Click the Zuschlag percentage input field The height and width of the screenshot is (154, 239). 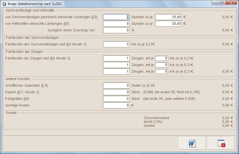point(116,30)
